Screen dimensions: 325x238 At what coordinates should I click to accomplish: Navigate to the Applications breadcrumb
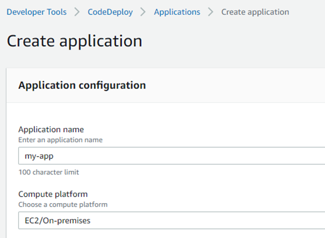177,12
